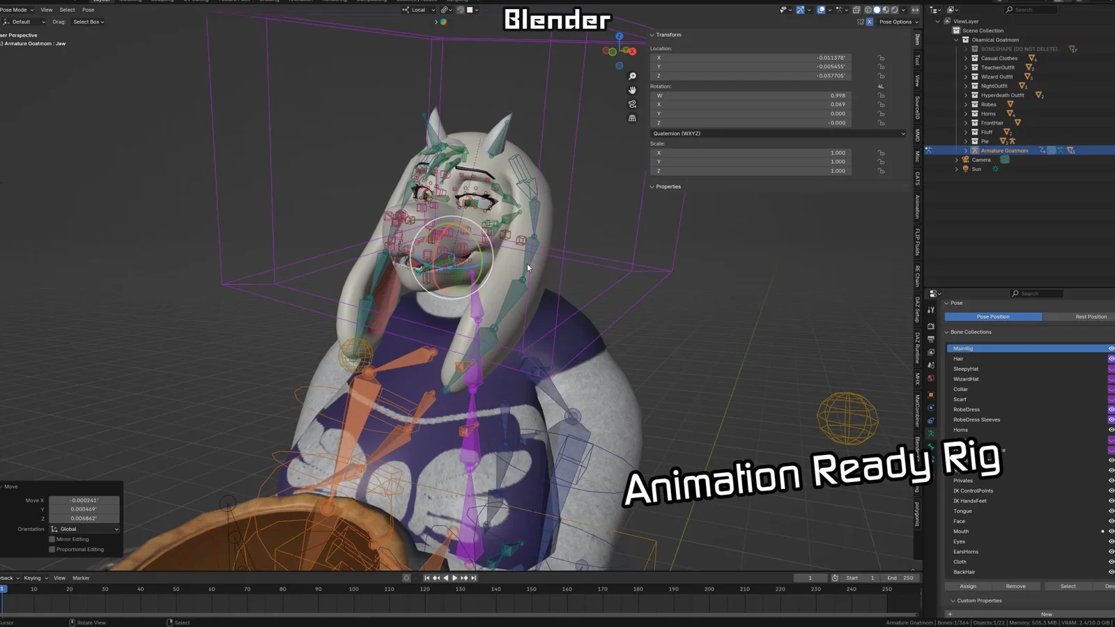Click the snap magnet icon in the header

tap(461, 10)
